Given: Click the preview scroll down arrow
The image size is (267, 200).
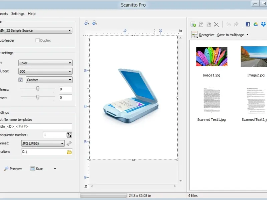Looking at the screenshot, I should tap(180, 181).
